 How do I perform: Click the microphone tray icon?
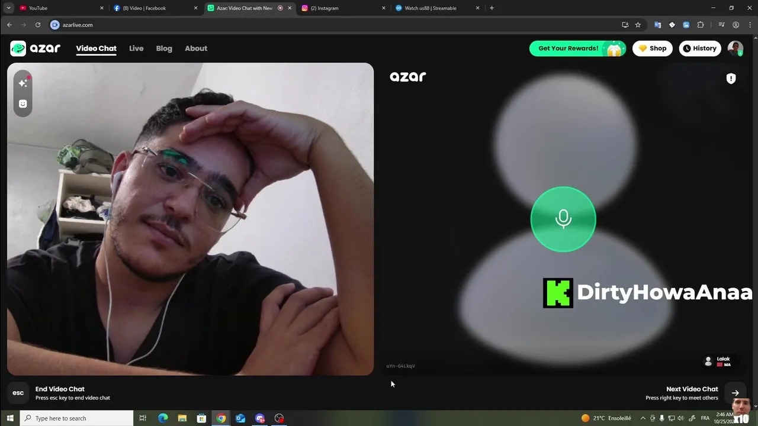(x=661, y=418)
